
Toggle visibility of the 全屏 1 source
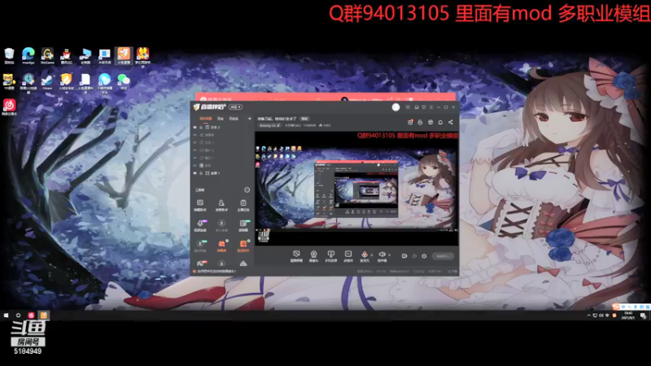coord(195,173)
